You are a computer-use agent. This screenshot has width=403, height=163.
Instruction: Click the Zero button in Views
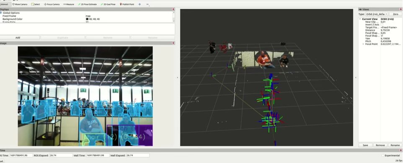click(395, 14)
